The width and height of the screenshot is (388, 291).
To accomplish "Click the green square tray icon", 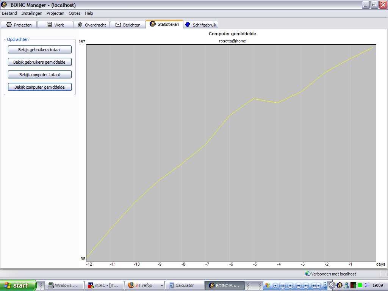I will point(360,285).
